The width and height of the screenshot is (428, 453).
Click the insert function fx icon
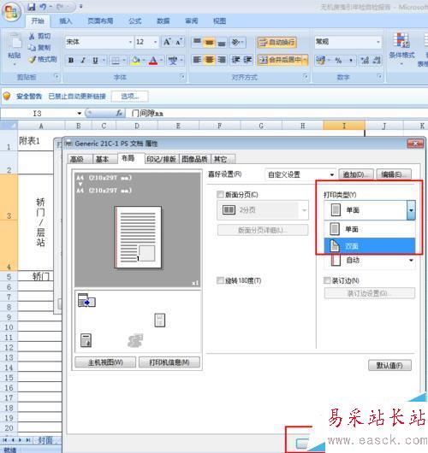click(x=119, y=113)
